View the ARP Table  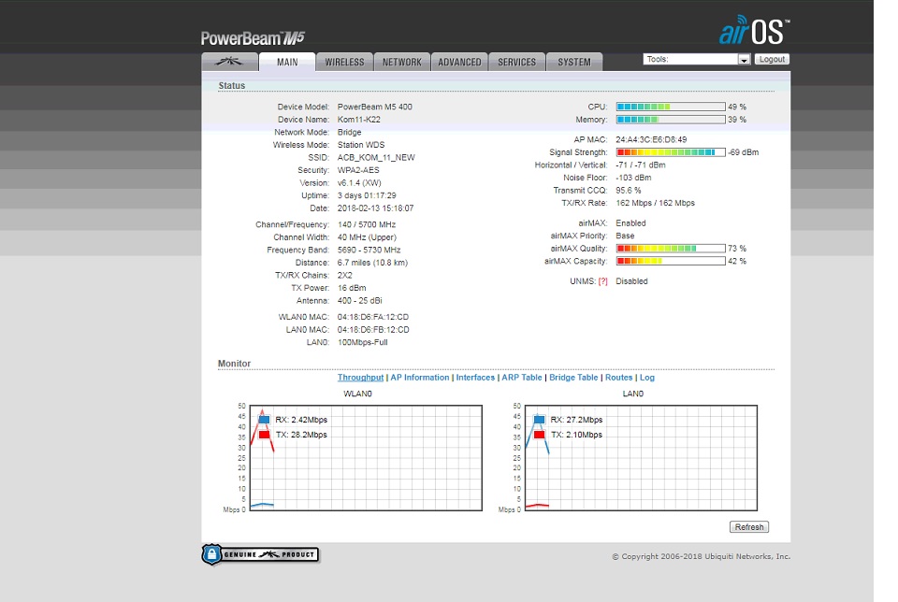pyautogui.click(x=522, y=378)
